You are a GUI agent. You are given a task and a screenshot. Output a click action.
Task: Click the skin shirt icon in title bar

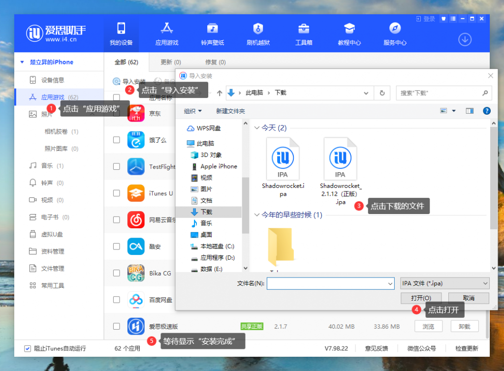[443, 19]
